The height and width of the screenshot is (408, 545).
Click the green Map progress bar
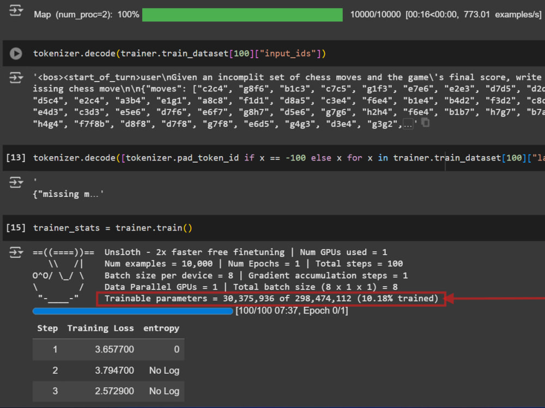243,15
